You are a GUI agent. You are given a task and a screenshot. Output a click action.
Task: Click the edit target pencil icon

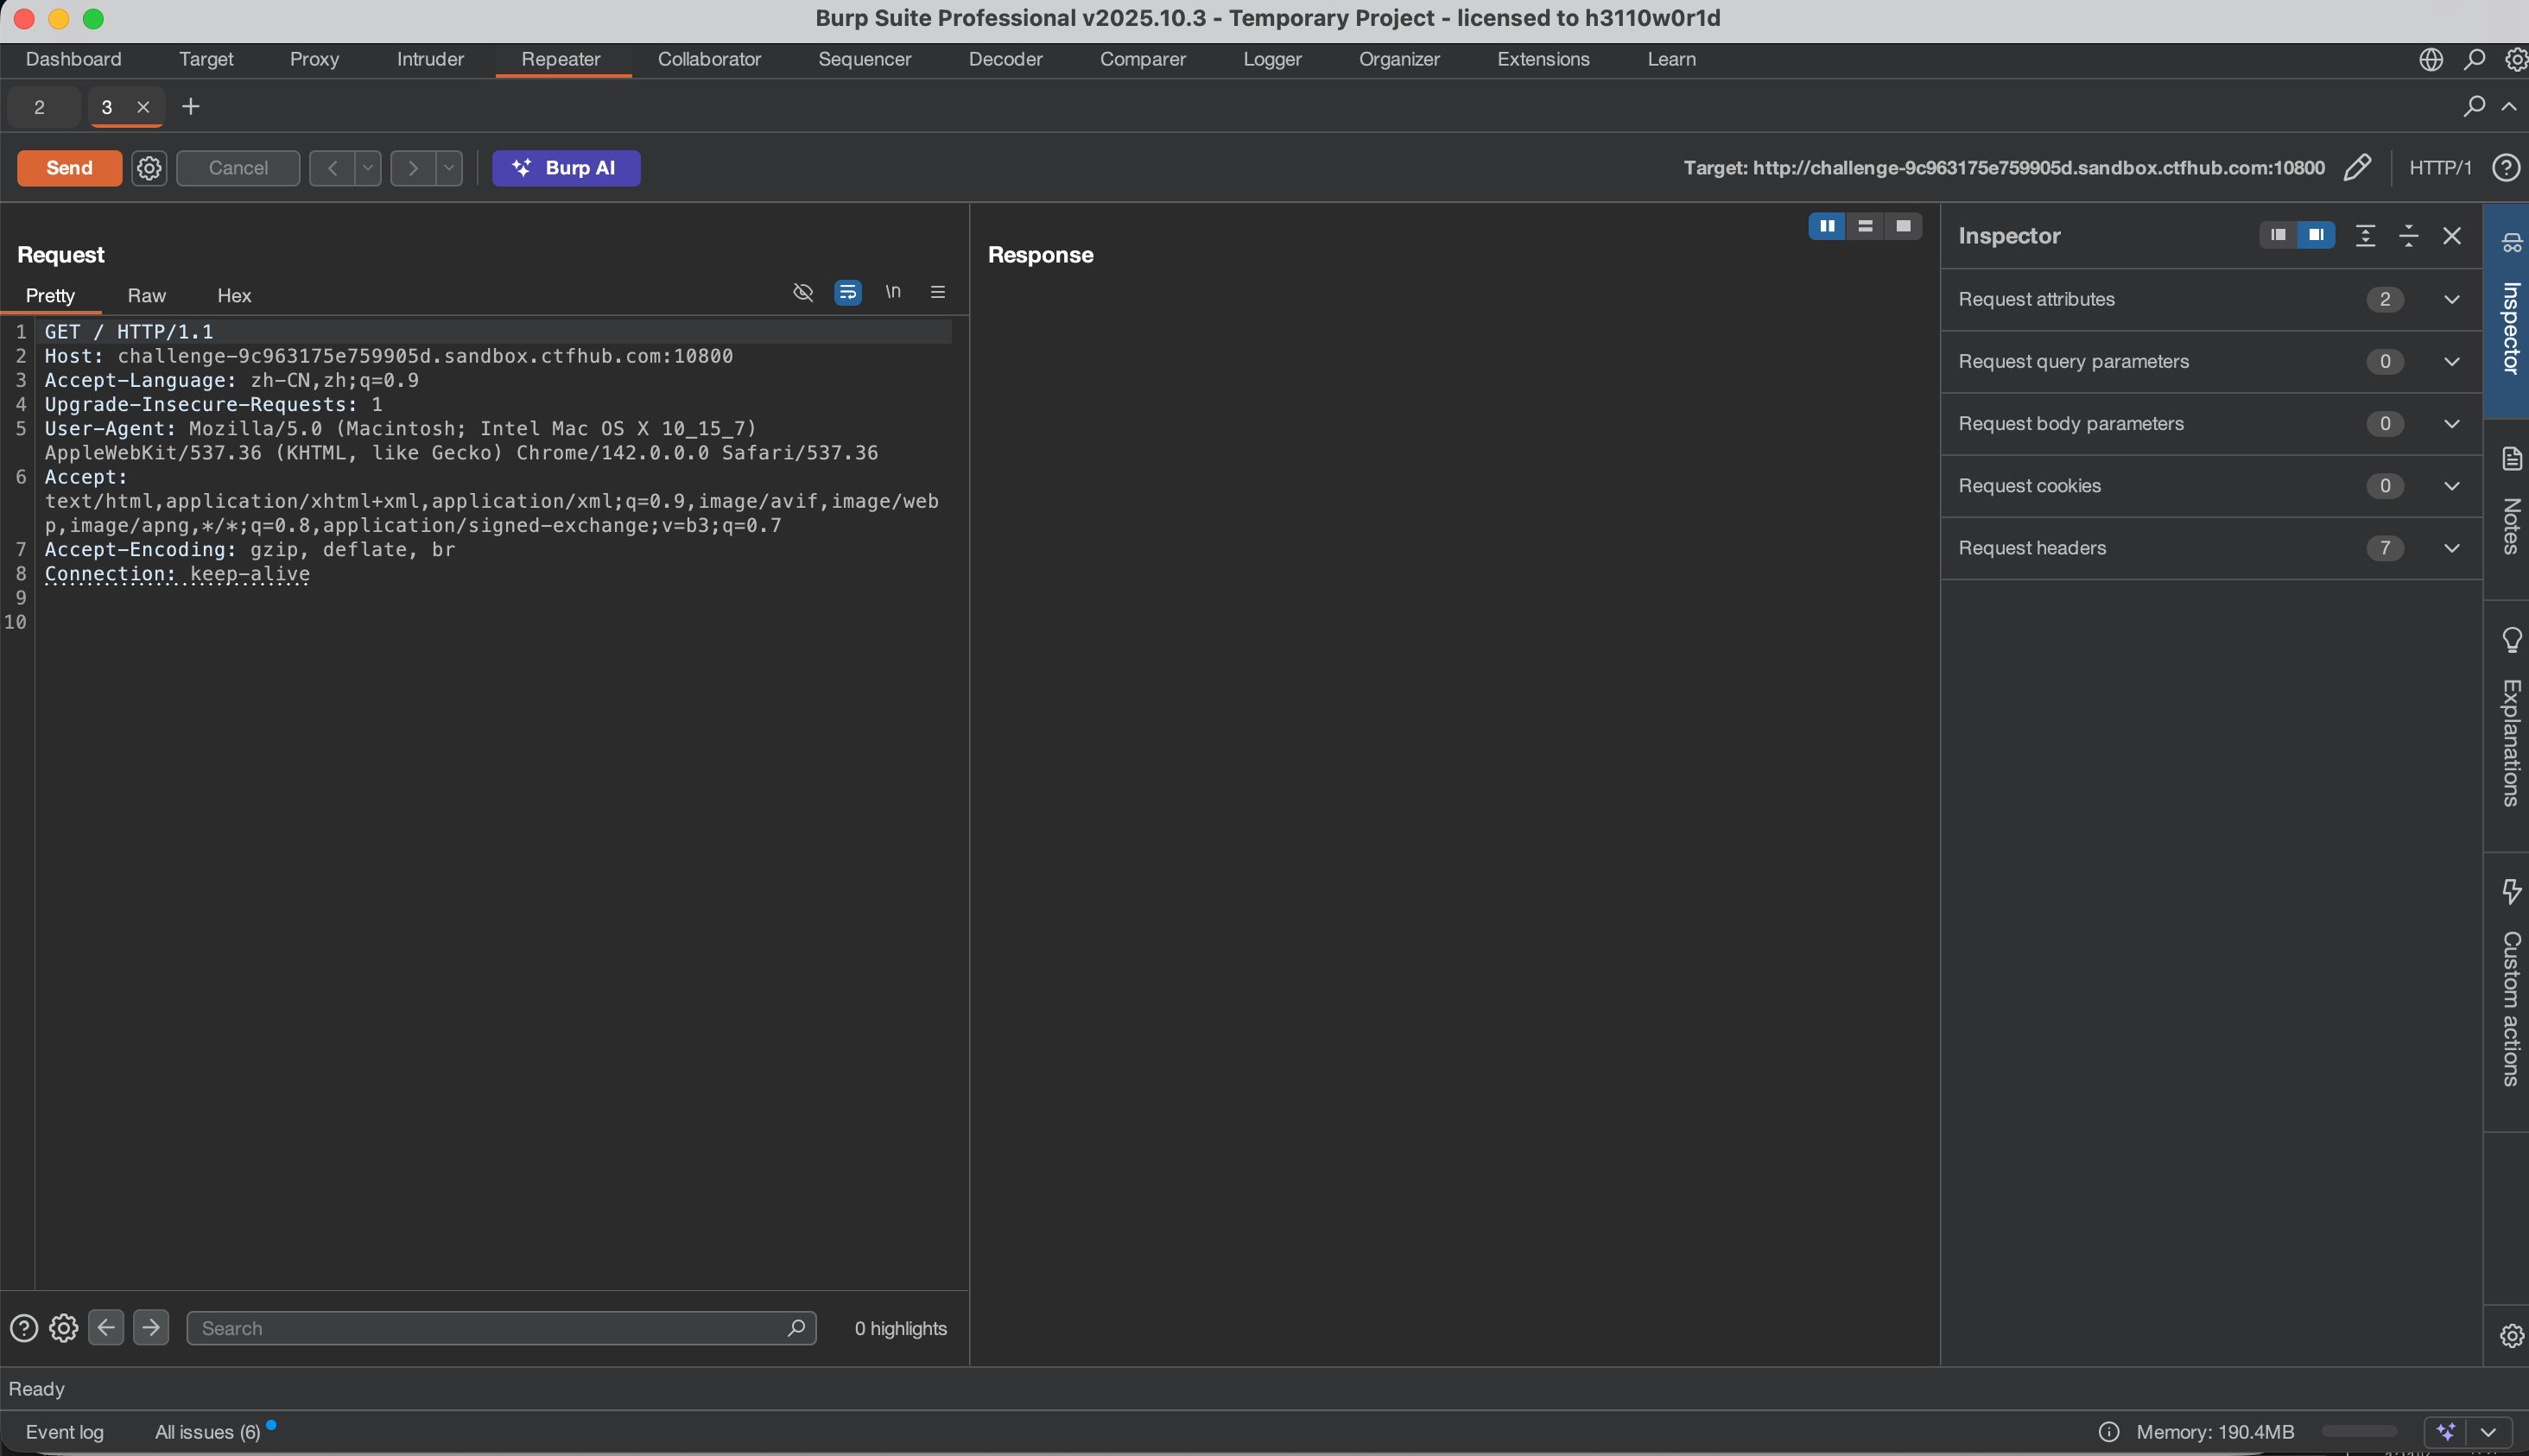point(2357,167)
